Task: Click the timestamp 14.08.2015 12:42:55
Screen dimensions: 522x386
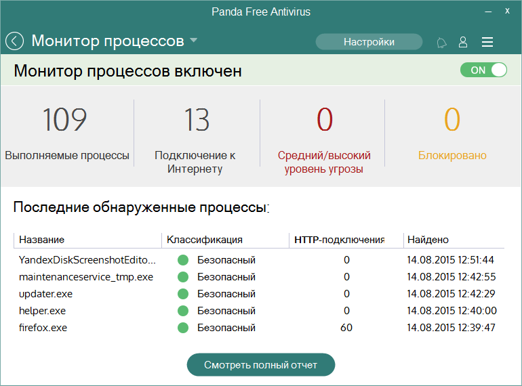Action: pos(451,277)
